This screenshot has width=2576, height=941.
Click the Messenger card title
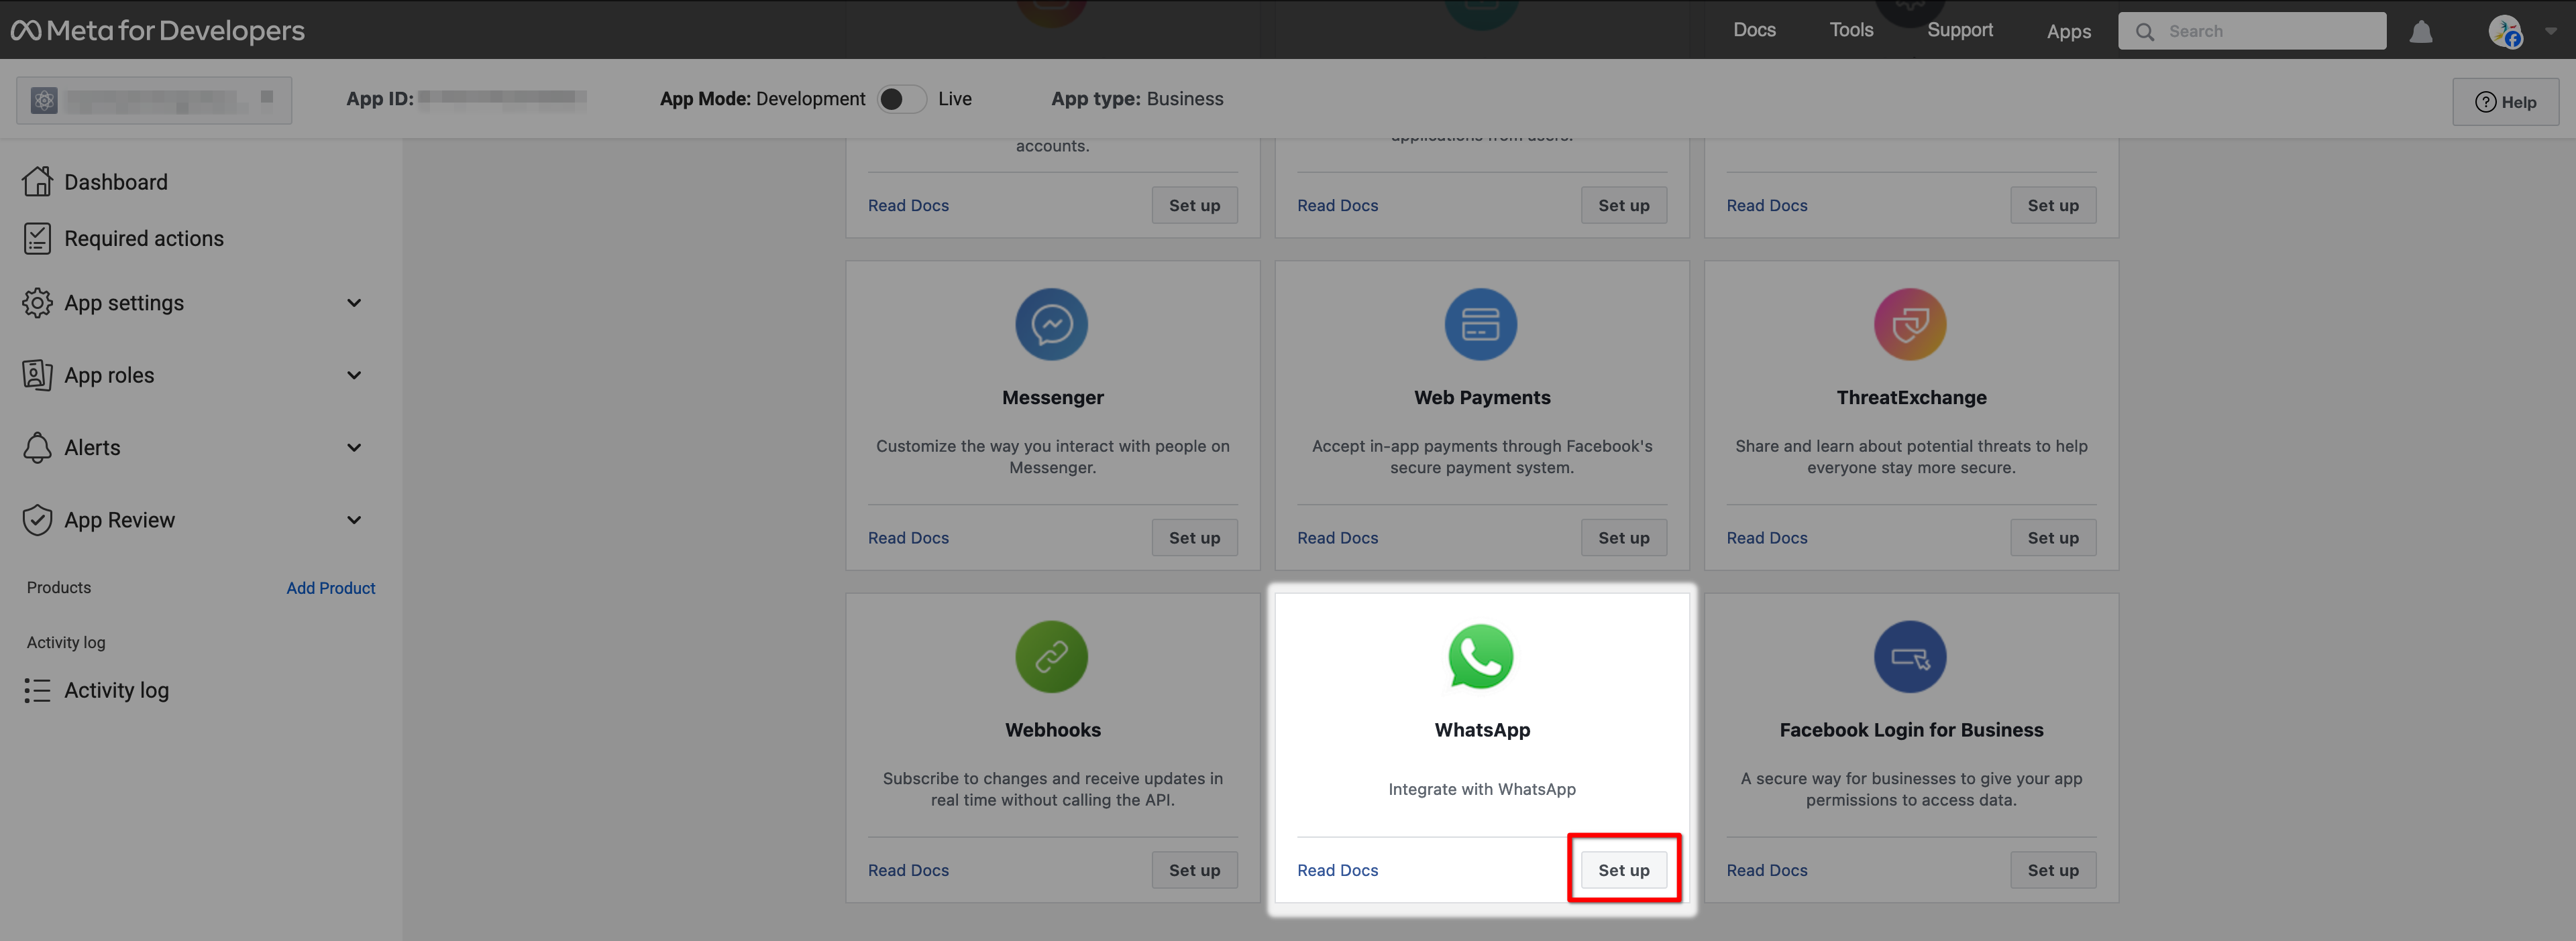(1052, 397)
